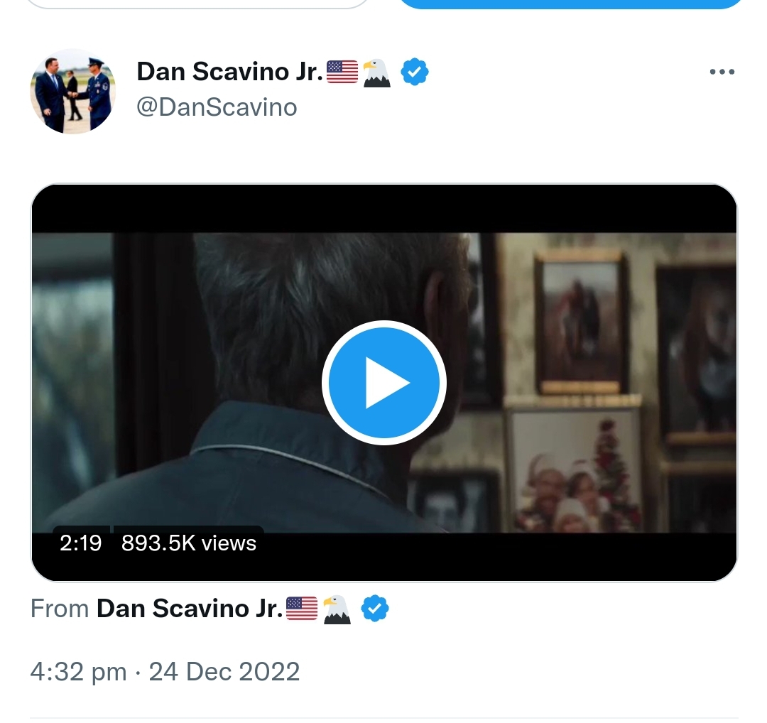Click the word From below the video
Screen dimensions: 767x723
point(60,609)
